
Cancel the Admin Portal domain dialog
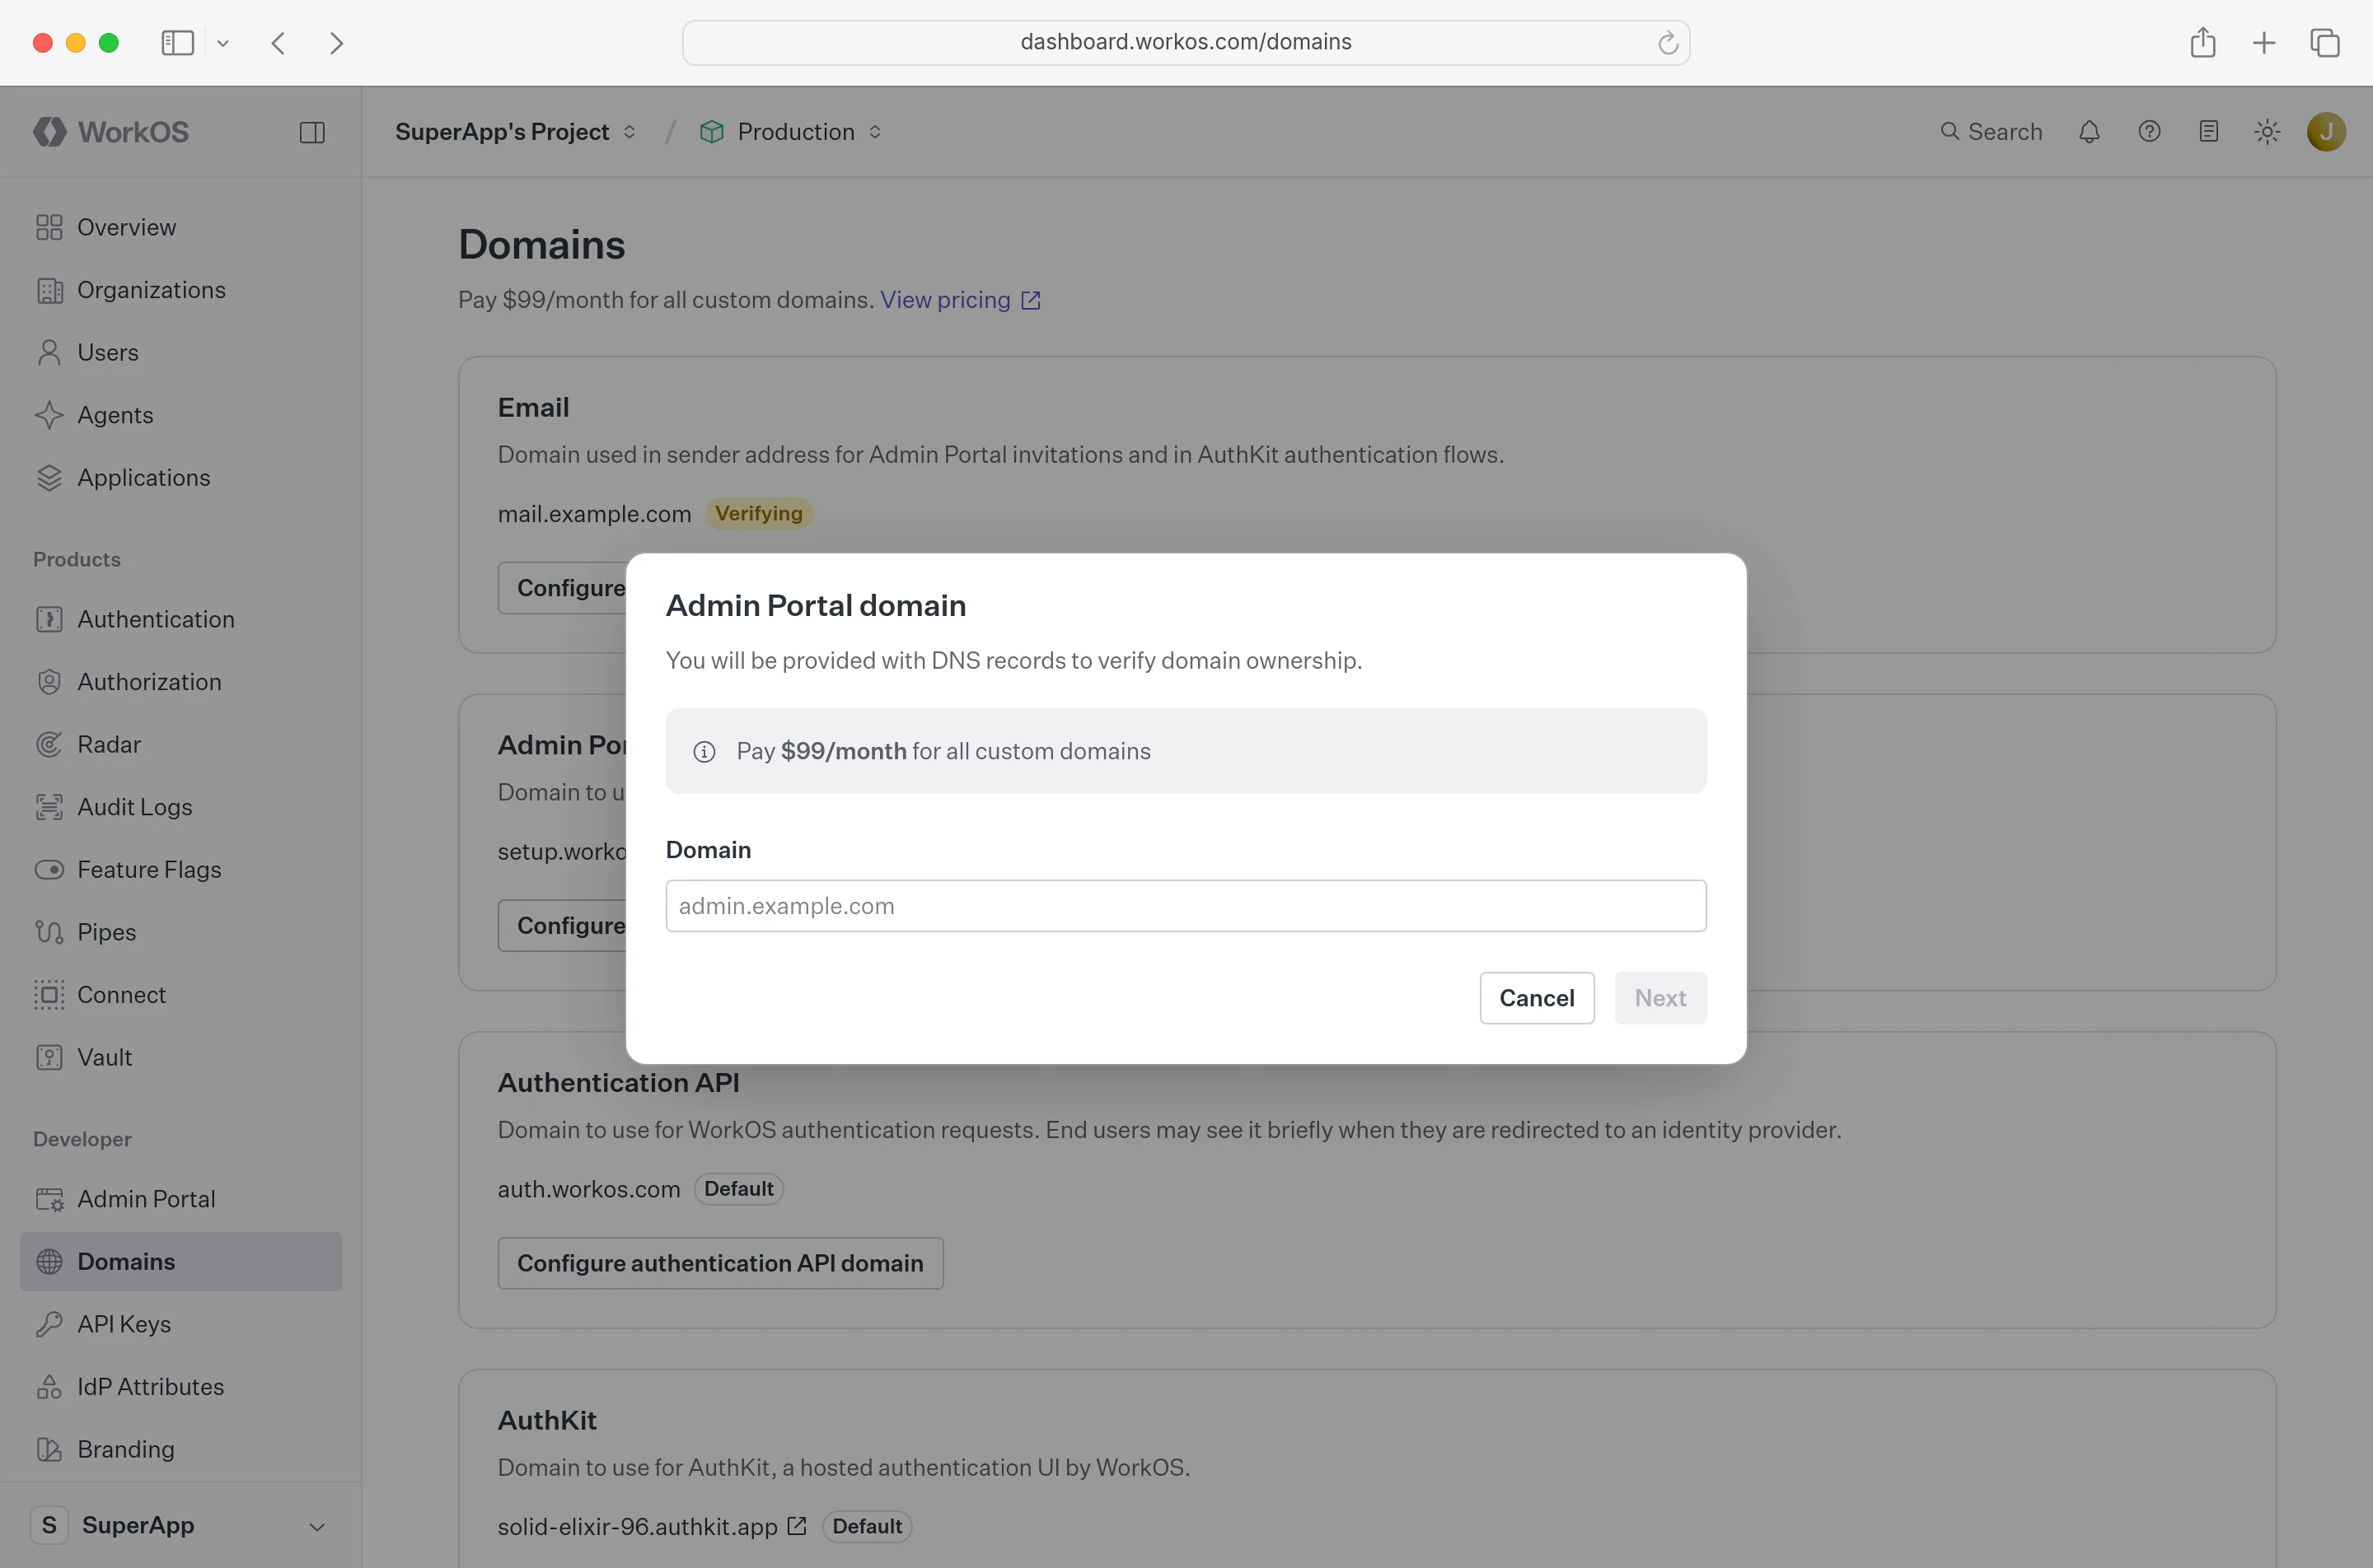click(x=1537, y=998)
